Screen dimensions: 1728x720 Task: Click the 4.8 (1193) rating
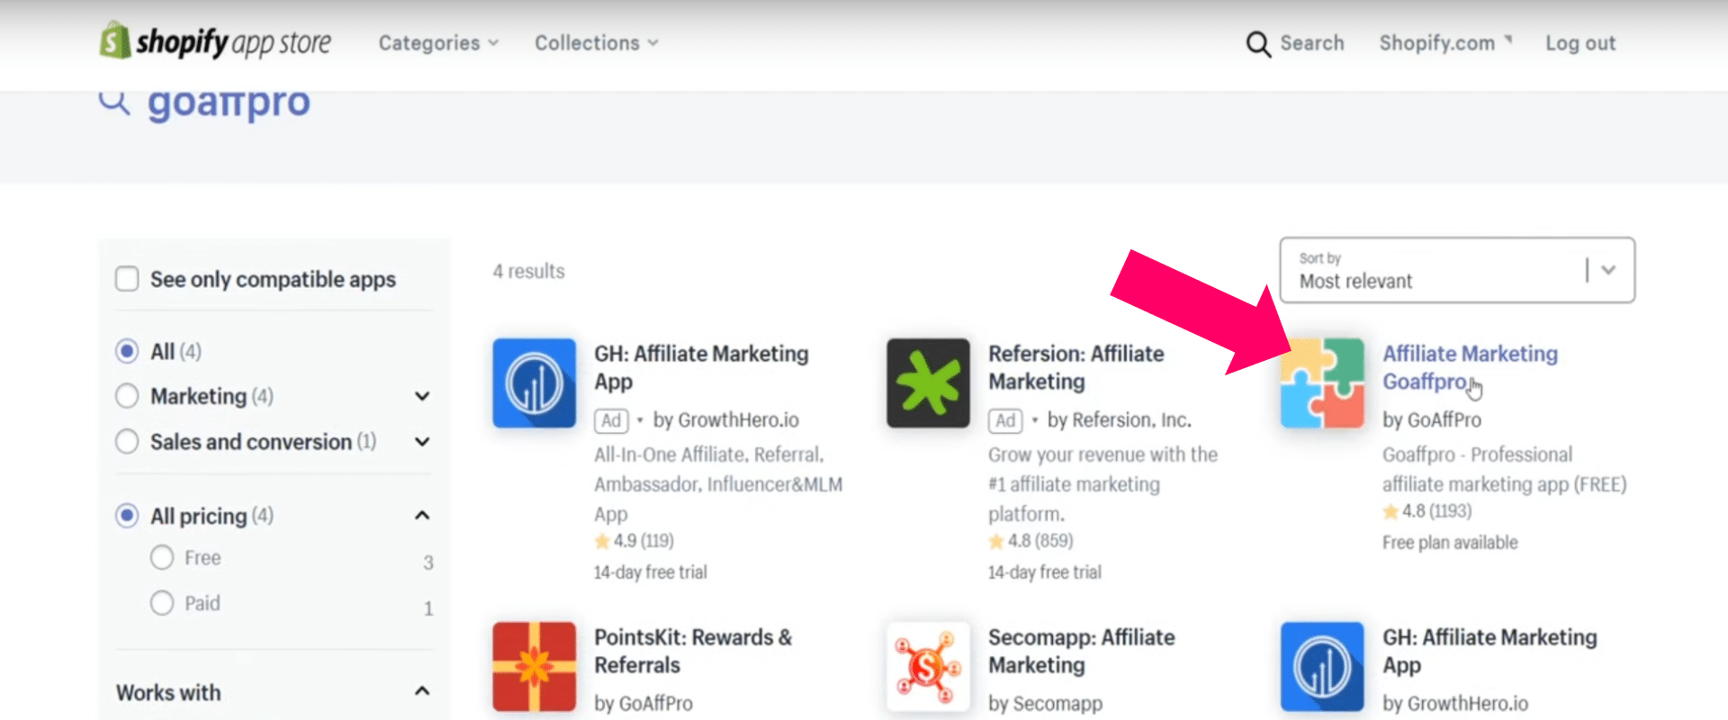(x=1427, y=511)
